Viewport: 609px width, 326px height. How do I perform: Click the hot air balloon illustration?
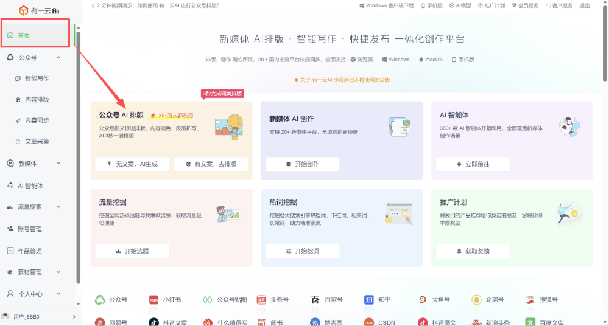(x=229, y=126)
